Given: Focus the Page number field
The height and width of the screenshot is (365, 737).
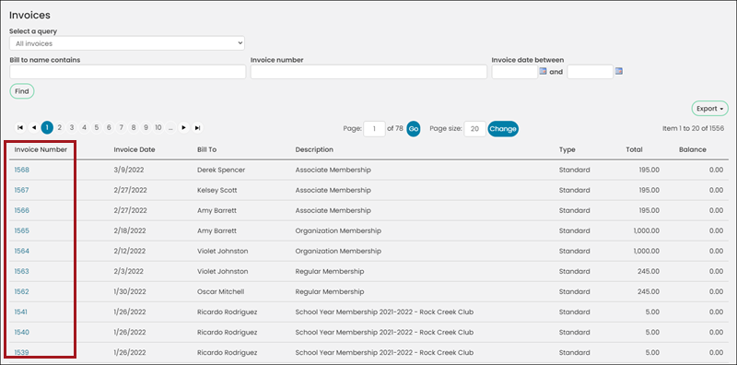Looking at the screenshot, I should [375, 129].
